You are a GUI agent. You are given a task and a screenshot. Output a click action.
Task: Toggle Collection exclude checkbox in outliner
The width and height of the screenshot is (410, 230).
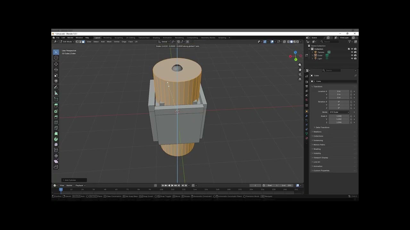[349, 49]
